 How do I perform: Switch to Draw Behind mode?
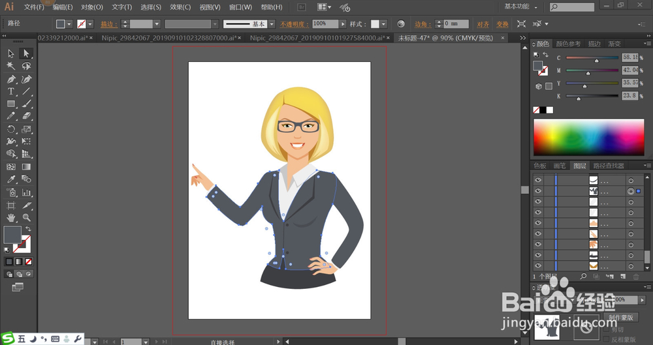(x=19, y=274)
